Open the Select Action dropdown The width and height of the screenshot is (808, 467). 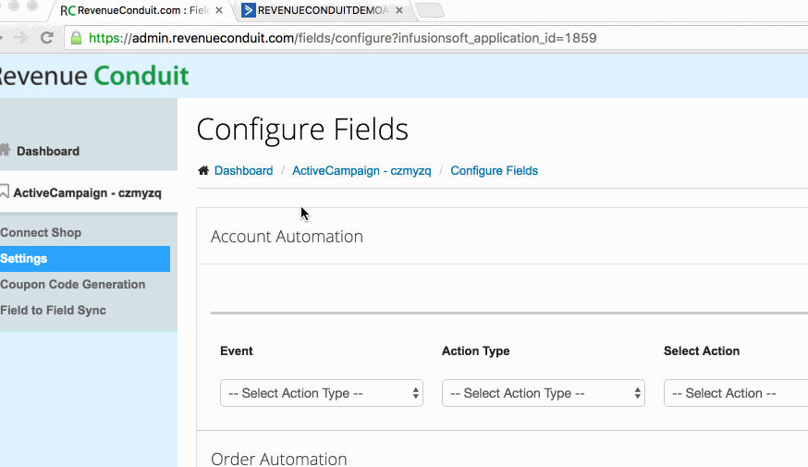(736, 393)
